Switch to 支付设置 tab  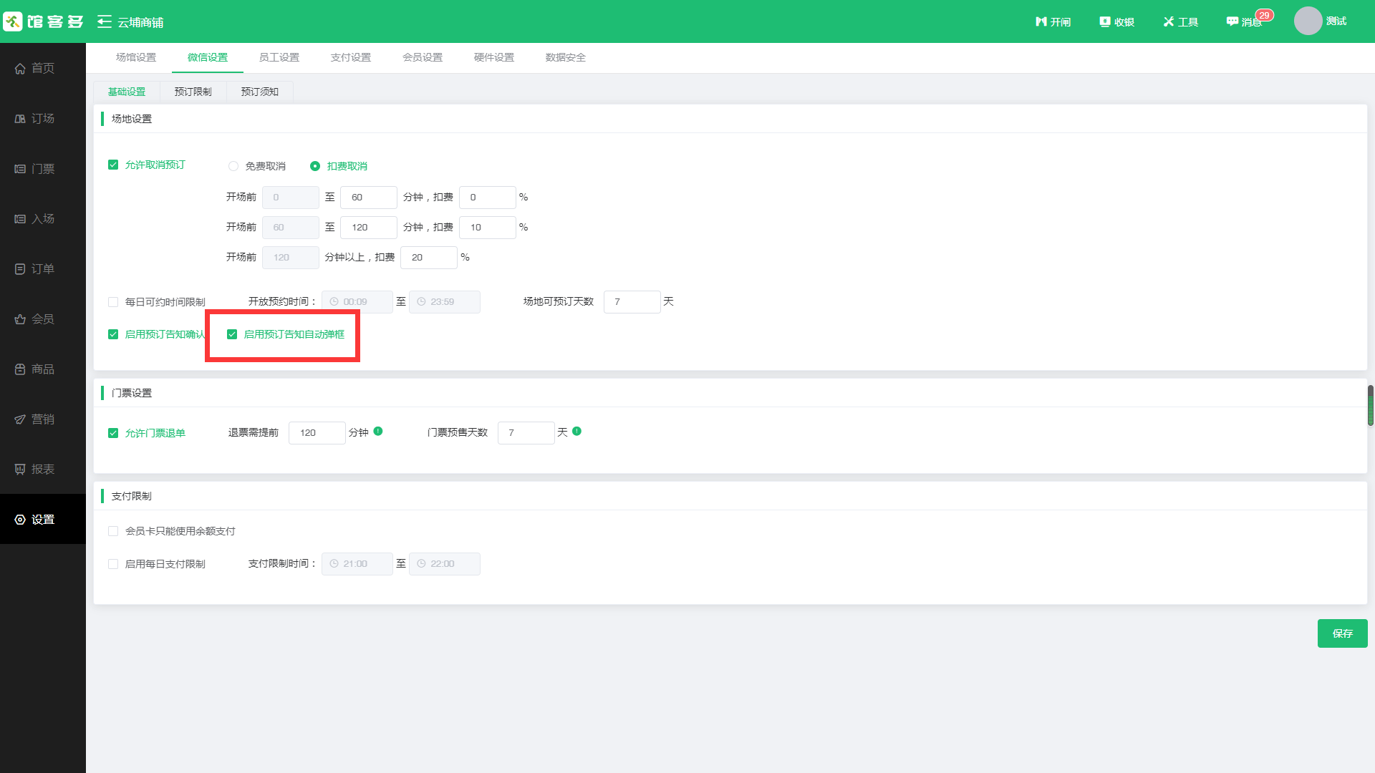click(x=351, y=57)
